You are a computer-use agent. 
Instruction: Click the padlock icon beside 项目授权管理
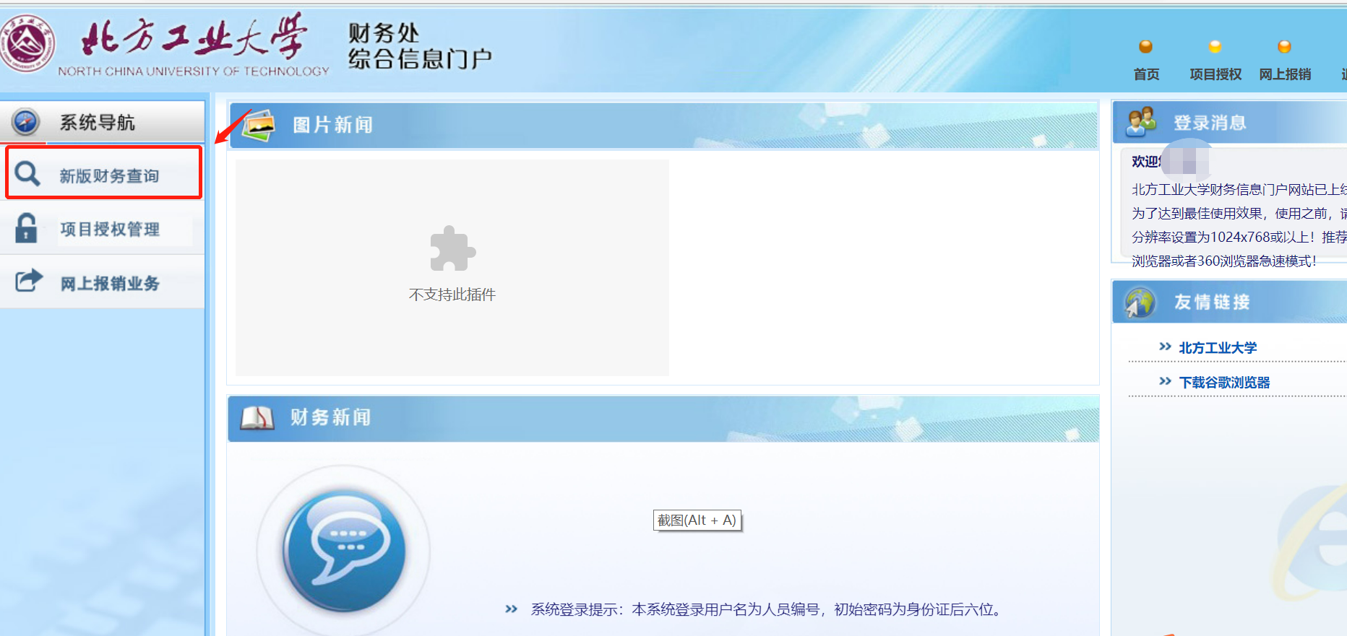click(x=26, y=228)
